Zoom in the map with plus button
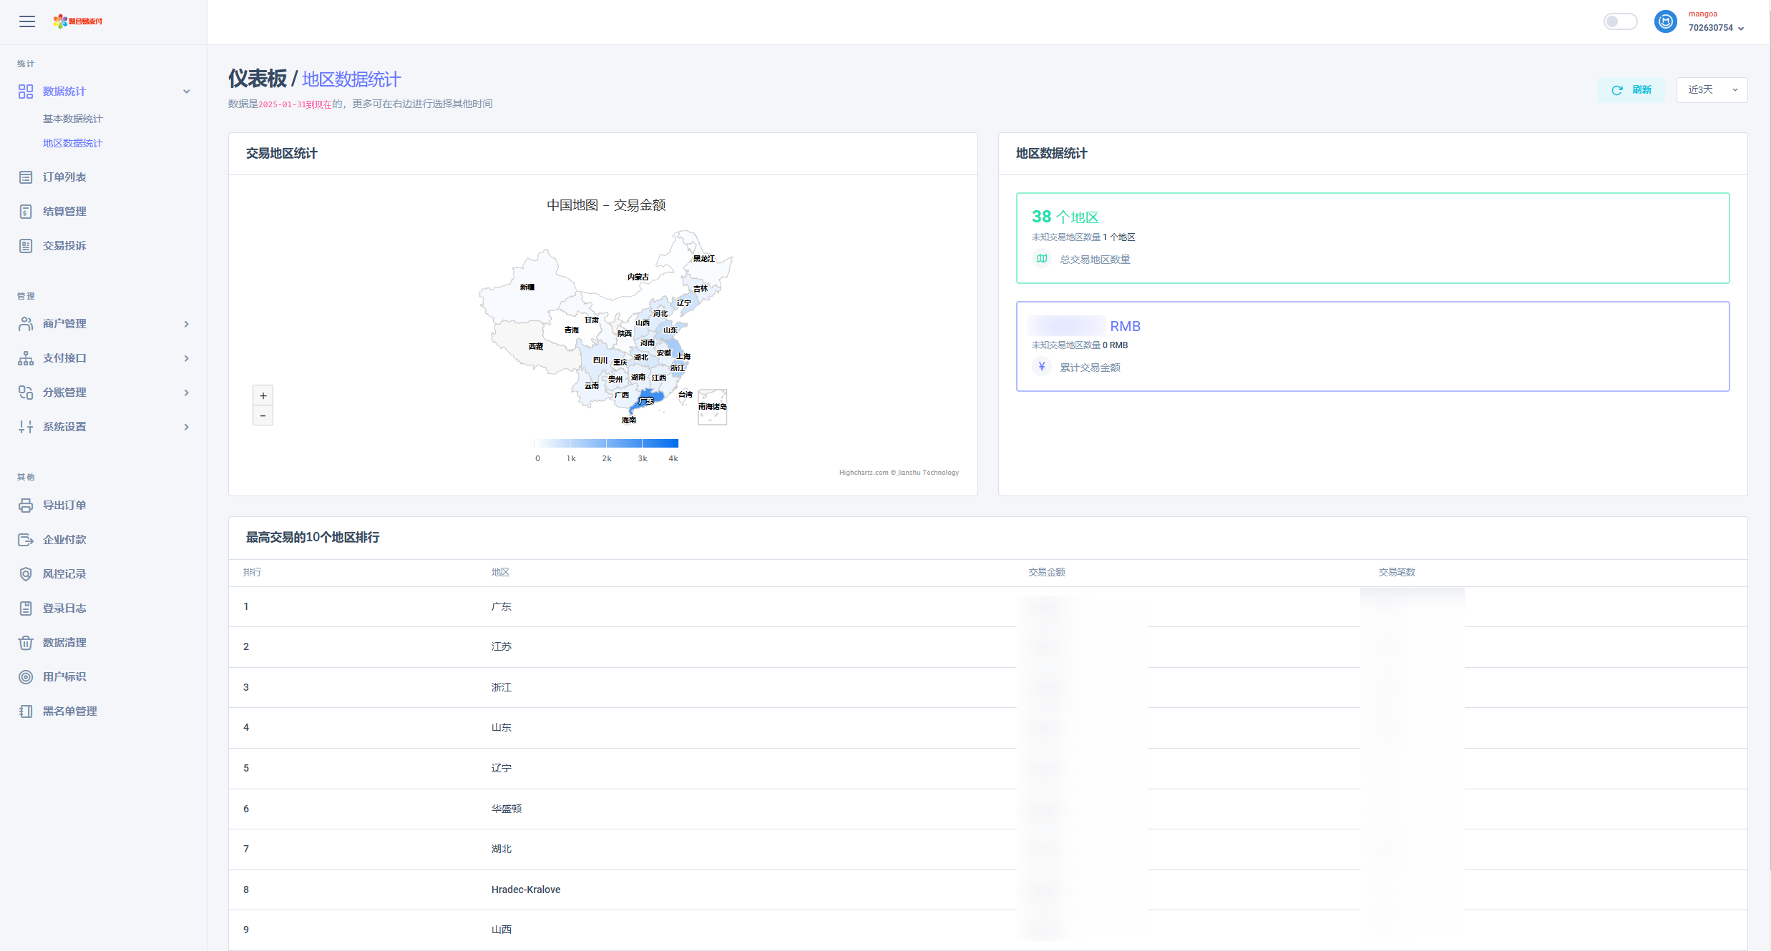The image size is (1771, 951). click(x=263, y=395)
